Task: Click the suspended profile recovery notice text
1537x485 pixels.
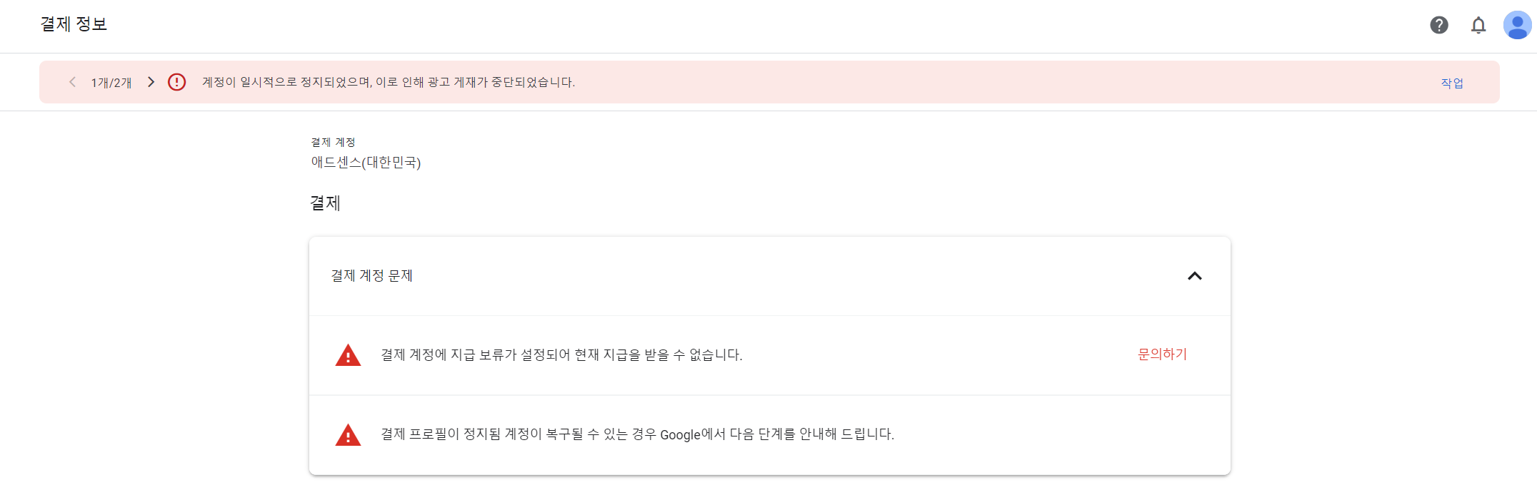Action: pos(636,434)
